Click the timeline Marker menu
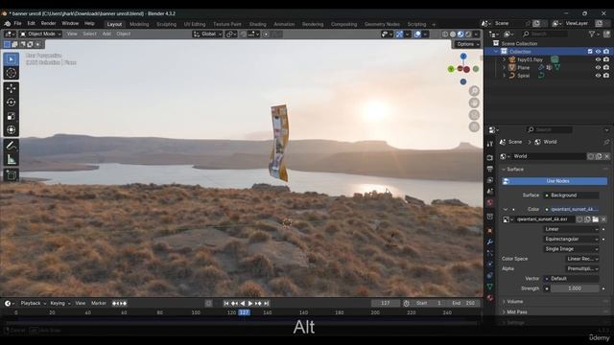The height and width of the screenshot is (345, 614). [98, 303]
